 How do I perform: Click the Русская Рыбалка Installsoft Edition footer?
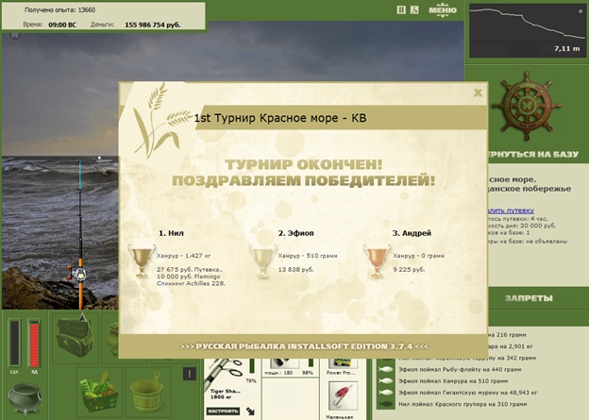click(x=304, y=346)
